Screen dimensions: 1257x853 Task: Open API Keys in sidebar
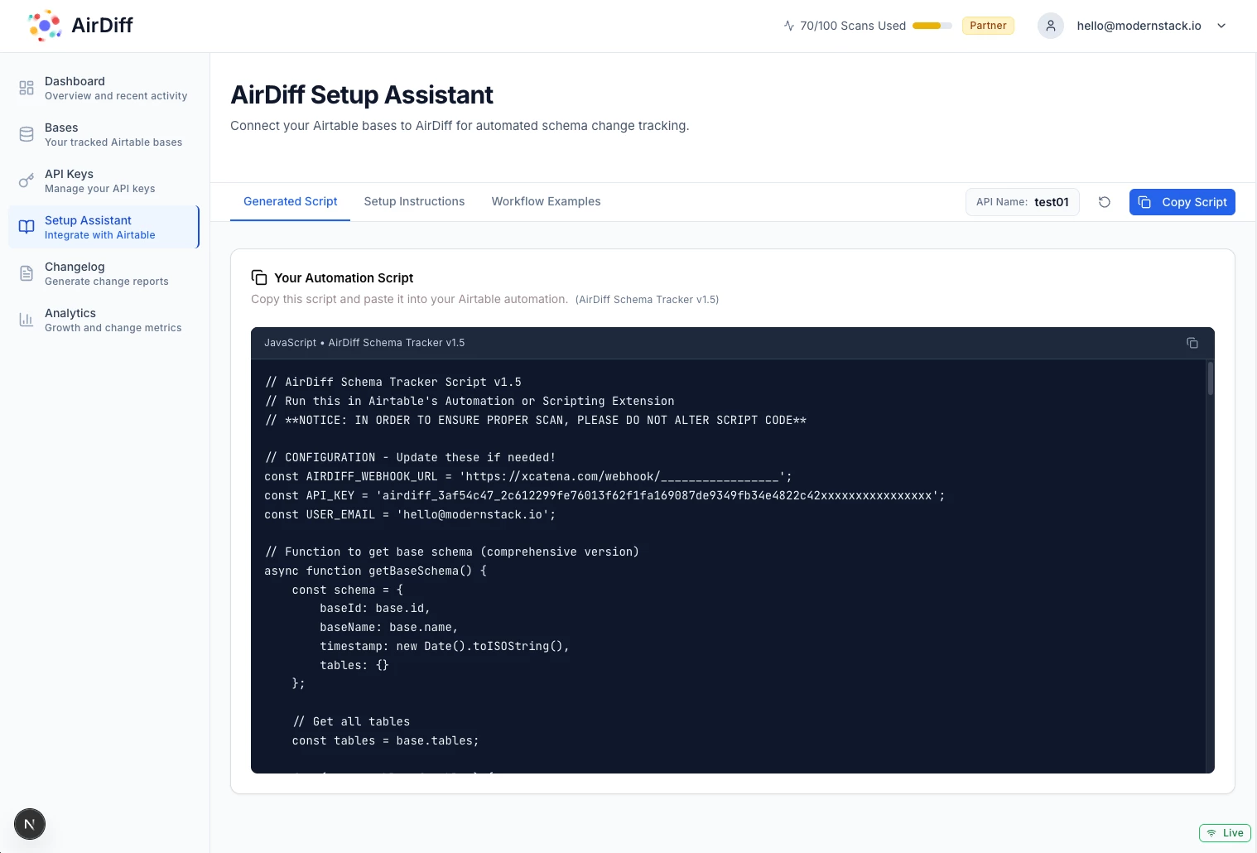(104, 181)
